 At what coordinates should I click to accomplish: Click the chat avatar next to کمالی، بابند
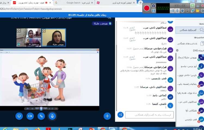pos(170,97)
